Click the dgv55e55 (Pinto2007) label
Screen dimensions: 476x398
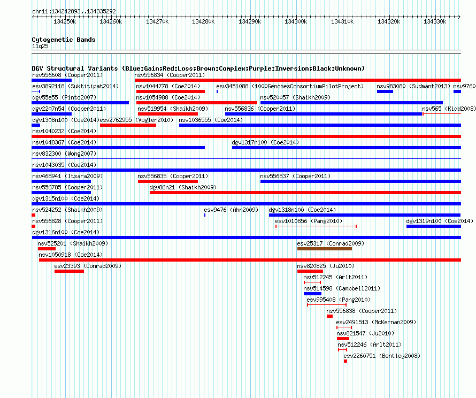click(64, 97)
